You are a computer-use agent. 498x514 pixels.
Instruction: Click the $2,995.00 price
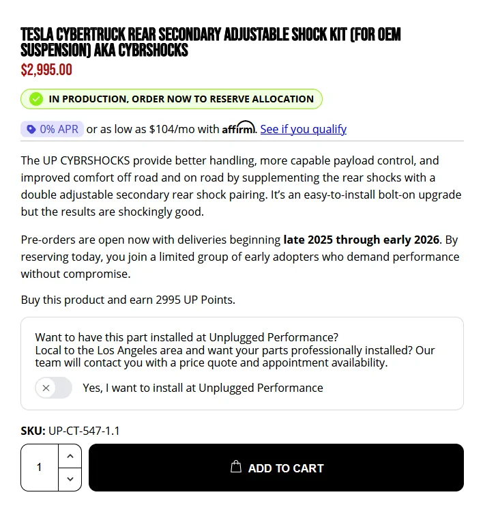click(x=46, y=70)
